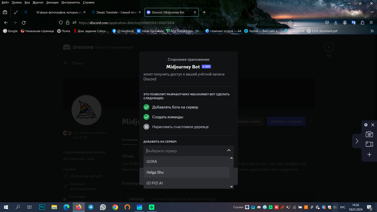Click the Нарисовать счастливое деревце cross icon
The height and width of the screenshot is (212, 377).
tap(146, 127)
